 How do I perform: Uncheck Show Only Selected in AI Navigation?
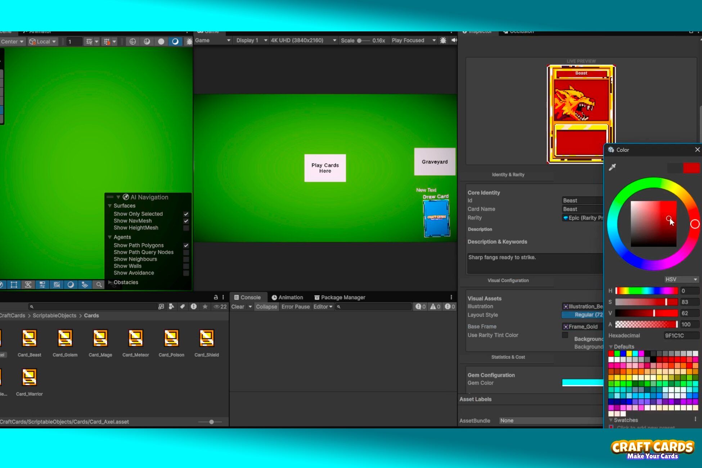pos(186,213)
